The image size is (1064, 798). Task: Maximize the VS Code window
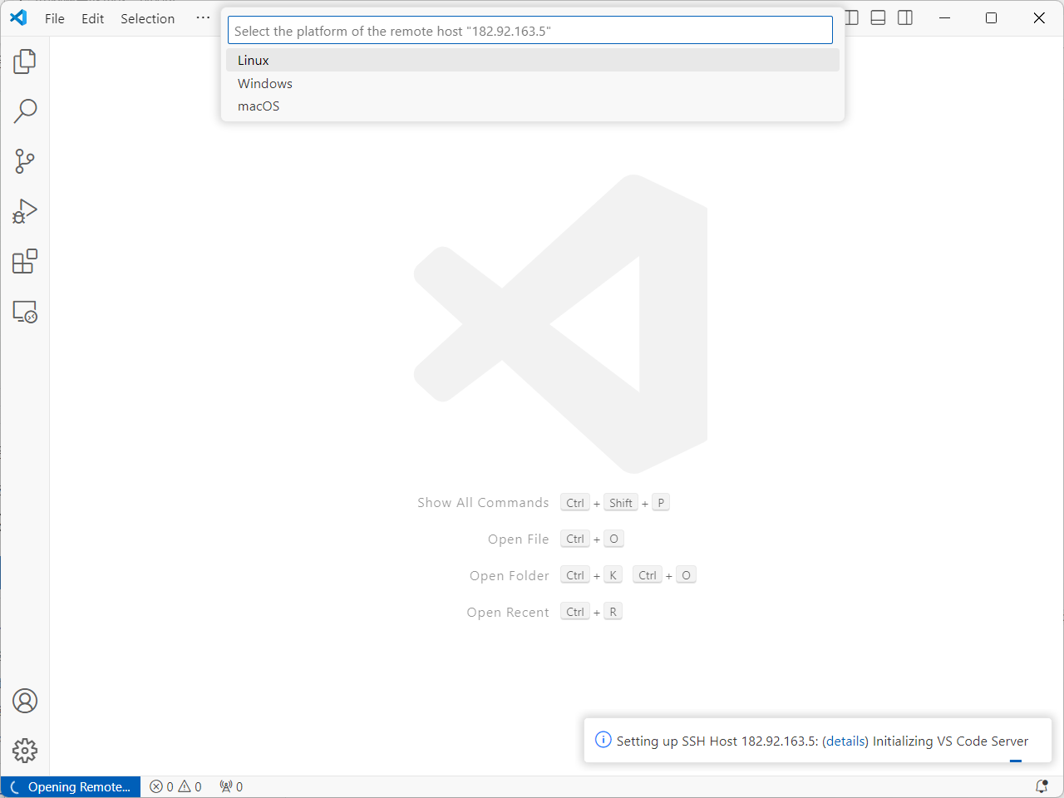click(x=991, y=17)
